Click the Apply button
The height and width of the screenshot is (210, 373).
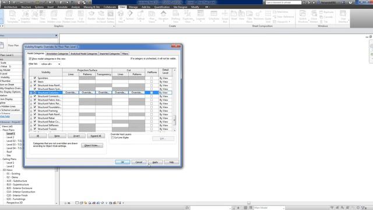tap(155, 162)
